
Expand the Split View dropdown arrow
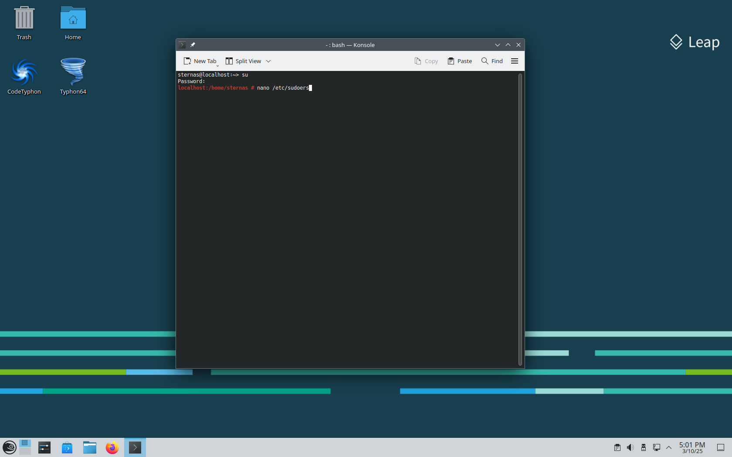coord(268,61)
